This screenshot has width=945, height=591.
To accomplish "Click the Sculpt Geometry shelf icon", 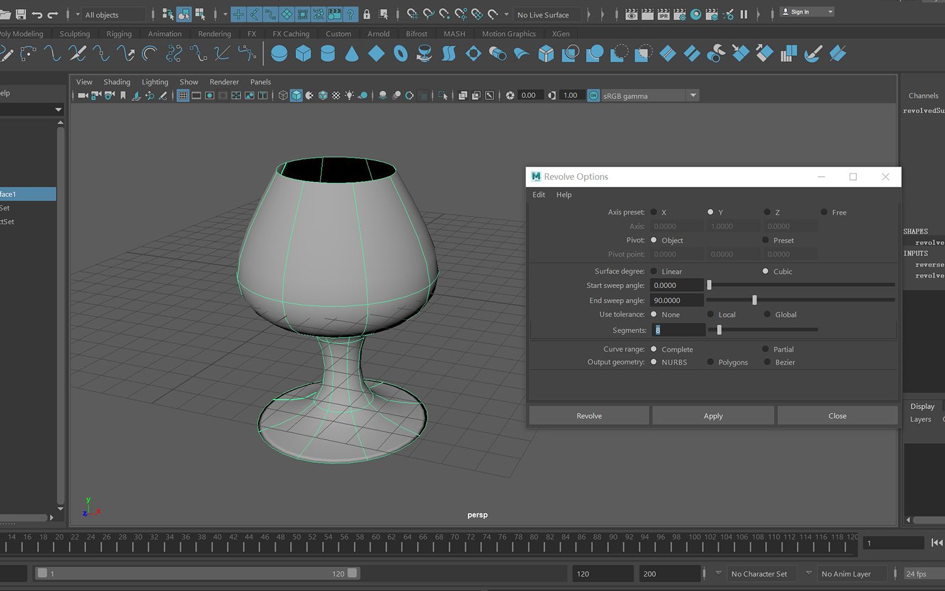I will point(813,54).
